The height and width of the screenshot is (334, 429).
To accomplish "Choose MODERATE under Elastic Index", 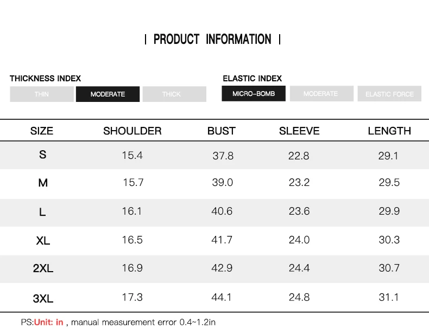I will pyautogui.click(x=321, y=94).
